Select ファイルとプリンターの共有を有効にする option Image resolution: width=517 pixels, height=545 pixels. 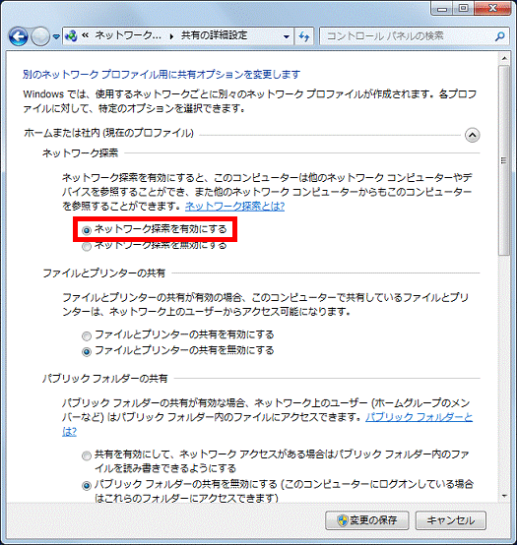click(87, 335)
